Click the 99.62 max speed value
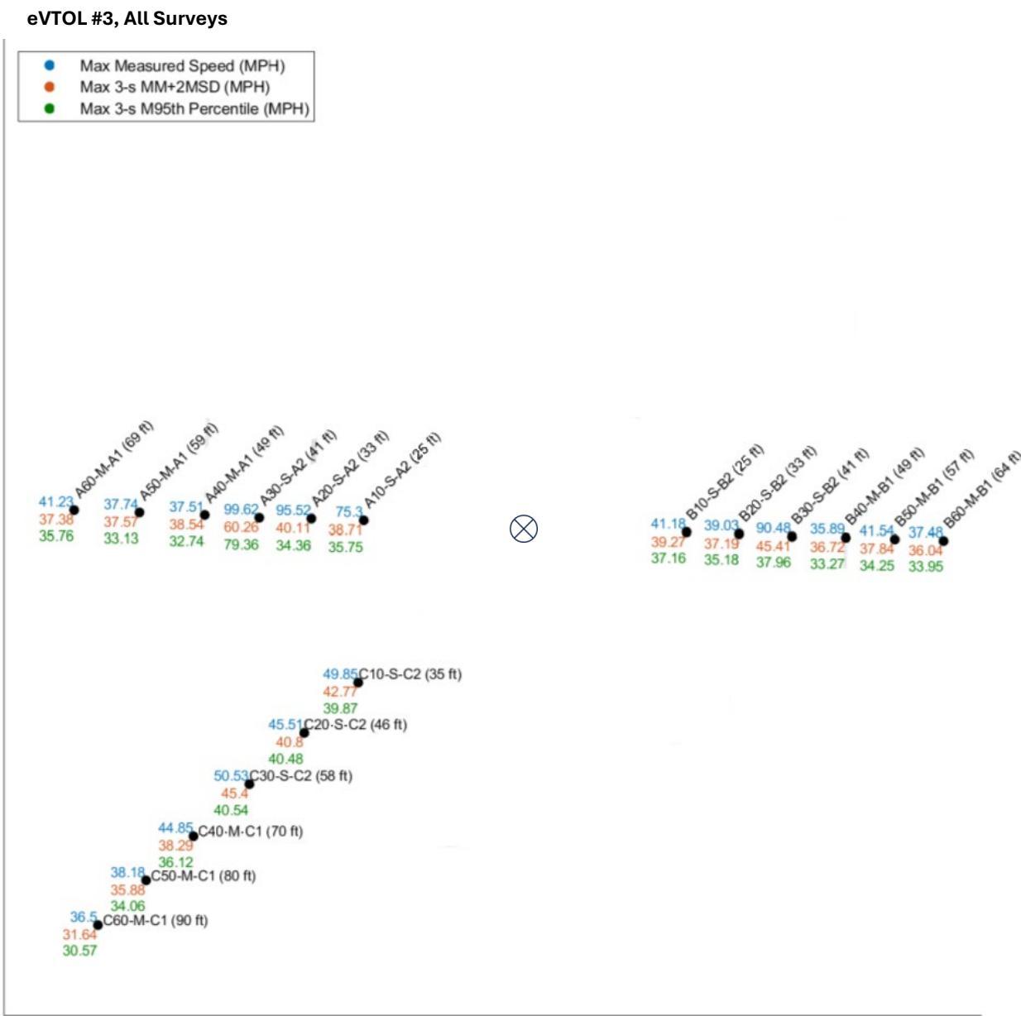The height and width of the screenshot is (1016, 1021). 240,510
